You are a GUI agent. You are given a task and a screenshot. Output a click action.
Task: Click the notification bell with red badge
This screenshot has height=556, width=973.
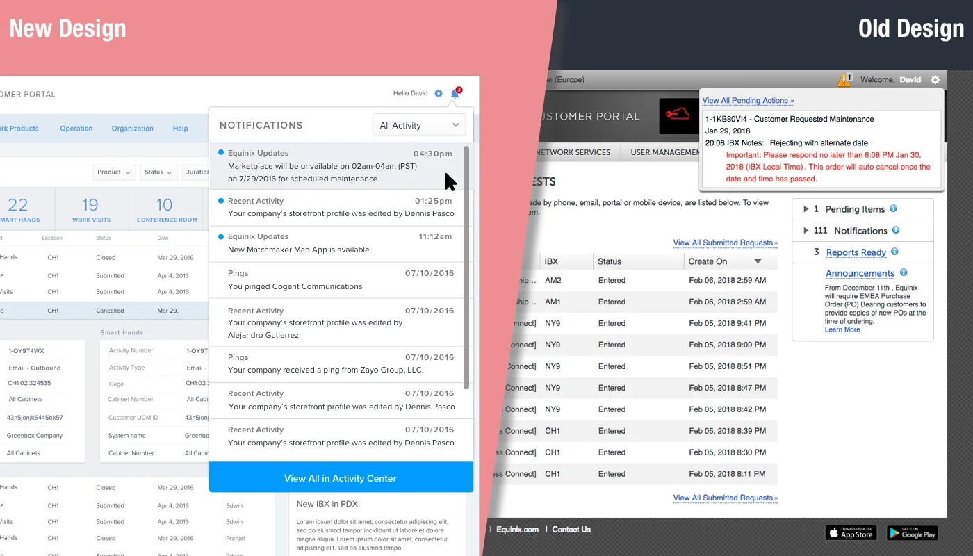click(455, 93)
